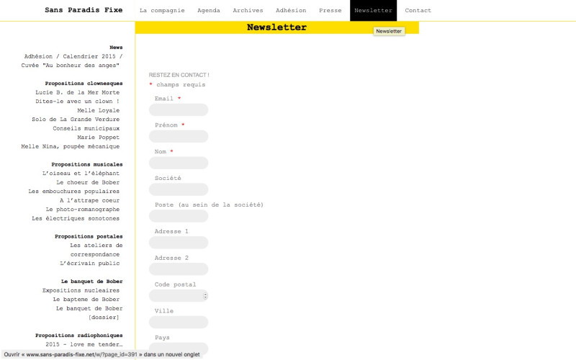Click the Email input field
576x360 pixels.
[179, 110]
